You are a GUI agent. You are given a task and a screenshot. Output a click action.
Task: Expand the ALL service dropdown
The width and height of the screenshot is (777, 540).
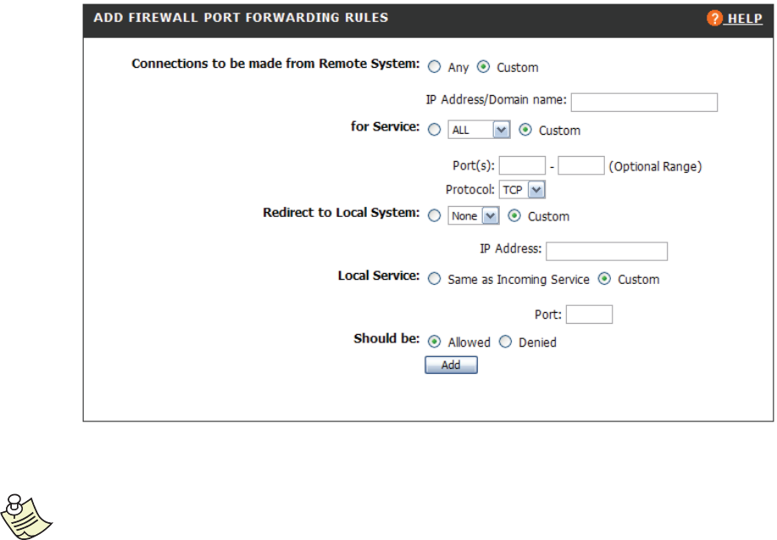click(x=500, y=130)
